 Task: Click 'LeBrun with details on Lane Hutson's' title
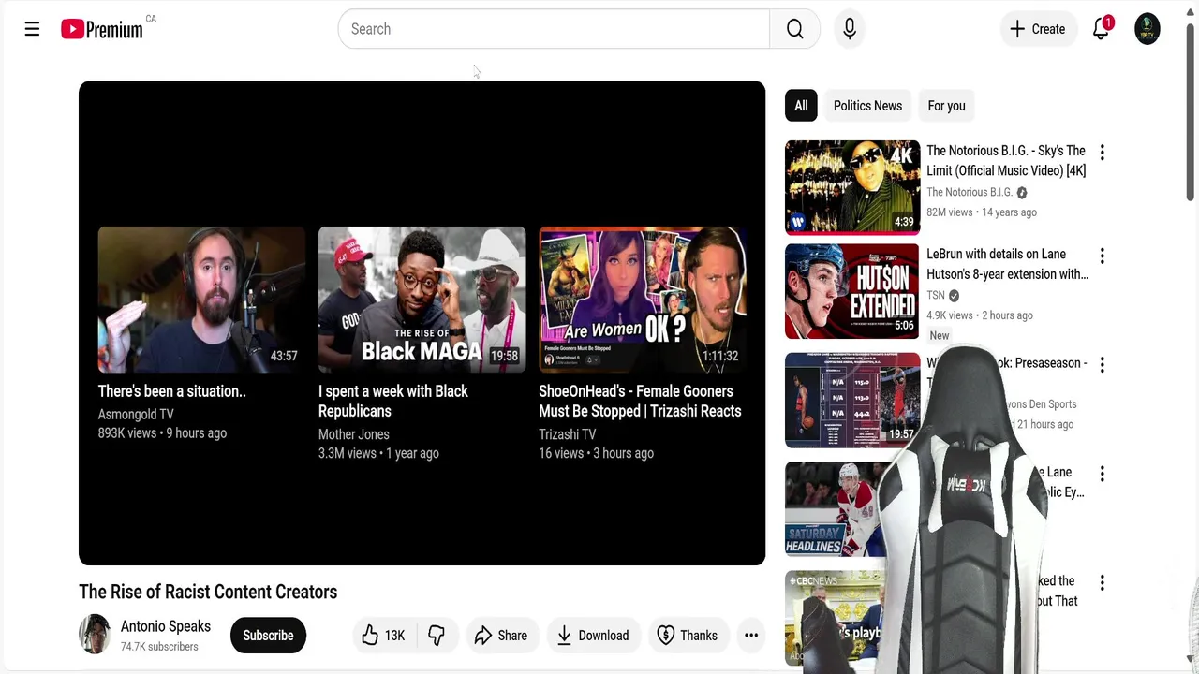pos(1007,264)
